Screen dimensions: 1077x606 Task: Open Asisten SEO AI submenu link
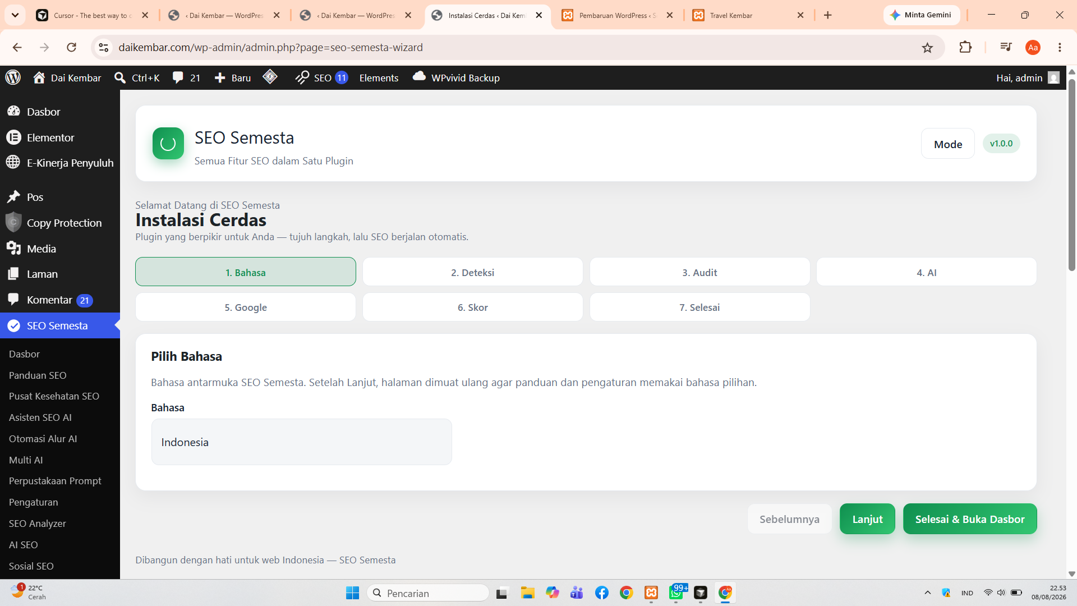coord(40,417)
